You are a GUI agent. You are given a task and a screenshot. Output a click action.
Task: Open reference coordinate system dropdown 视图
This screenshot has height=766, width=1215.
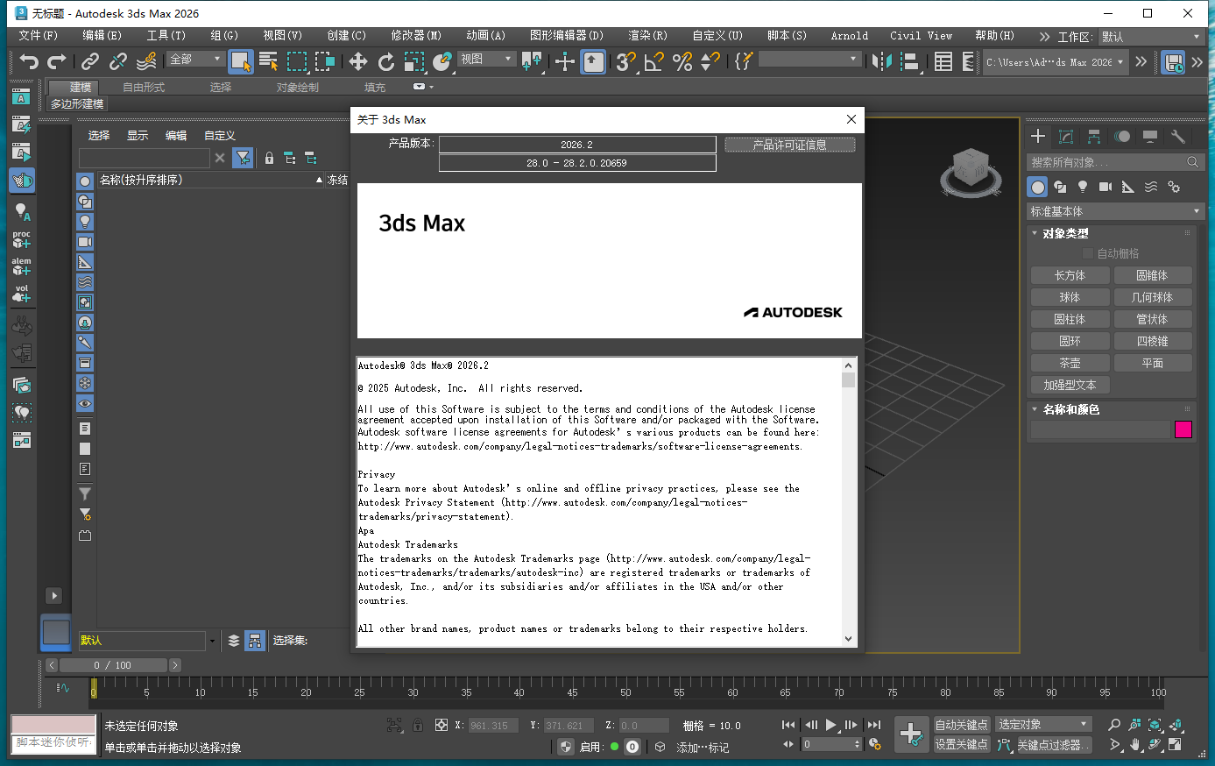(x=486, y=59)
